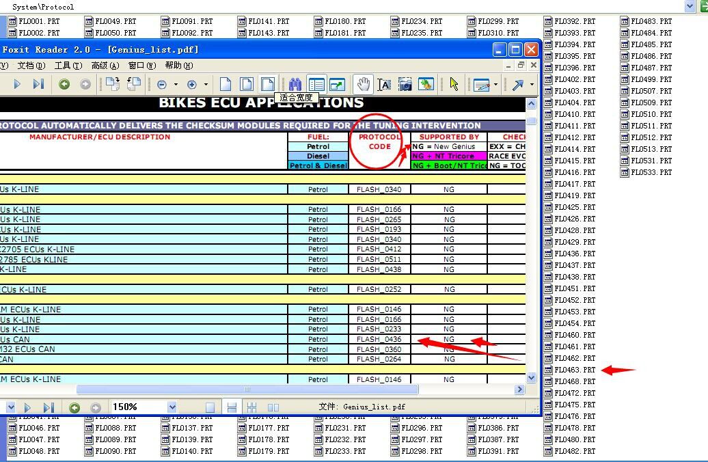Open the 工具(T) menu
This screenshot has height=462, width=708.
(x=68, y=66)
